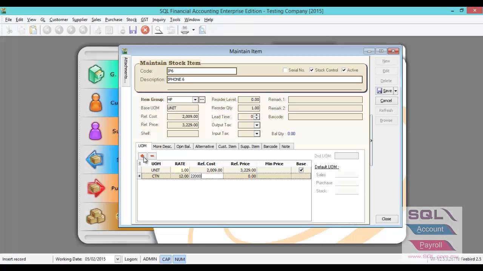
Task: Switch to the Opn Bal. tab
Action: [x=184, y=146]
